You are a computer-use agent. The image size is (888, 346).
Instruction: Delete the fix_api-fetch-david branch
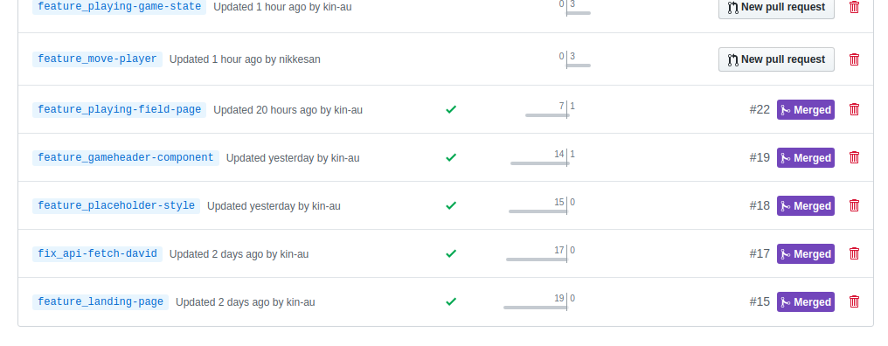[854, 253]
